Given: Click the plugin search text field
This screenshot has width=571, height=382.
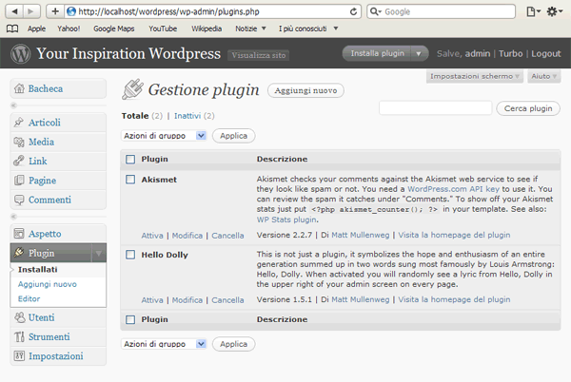Looking at the screenshot, I should pos(435,108).
